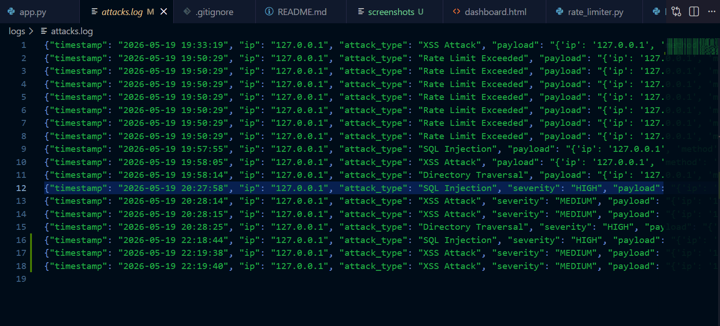Click "XSS Attack" on line 17

click(450, 253)
